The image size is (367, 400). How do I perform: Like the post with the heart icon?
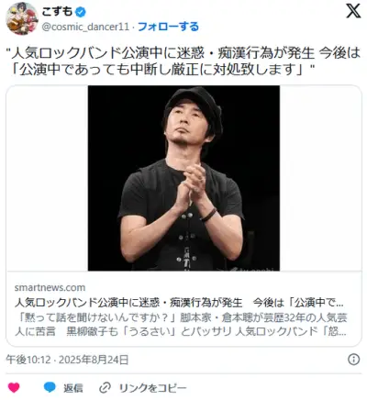tap(14, 388)
